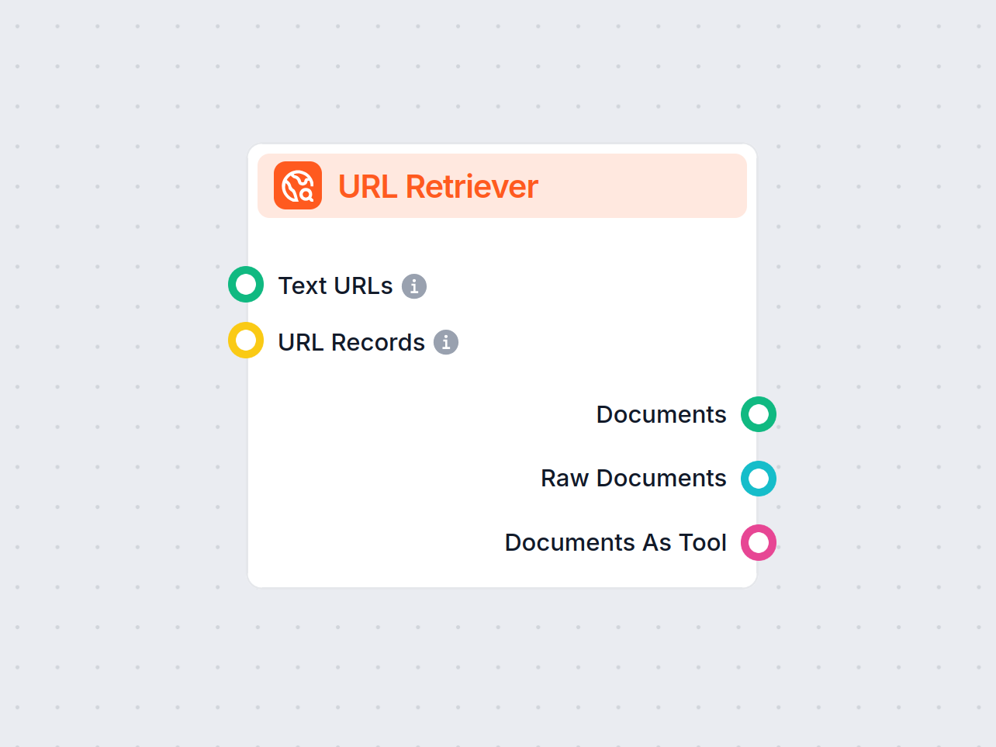Click the cyan Raw Documents output handle
Screen dimensions: 996x747
758,479
